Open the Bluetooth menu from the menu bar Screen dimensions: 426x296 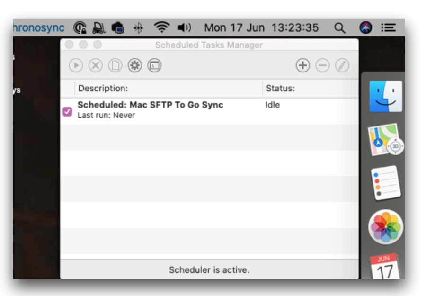coord(138,27)
